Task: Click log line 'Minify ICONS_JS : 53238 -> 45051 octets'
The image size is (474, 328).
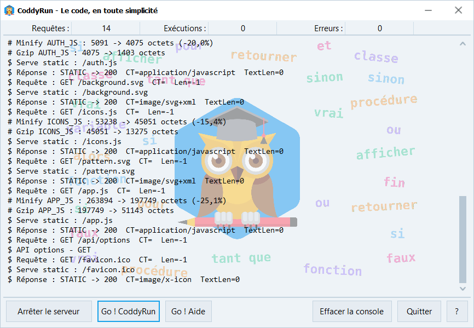Action: [117, 122]
